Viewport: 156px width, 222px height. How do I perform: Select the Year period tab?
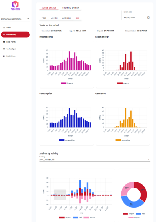pyautogui.click(x=44, y=18)
